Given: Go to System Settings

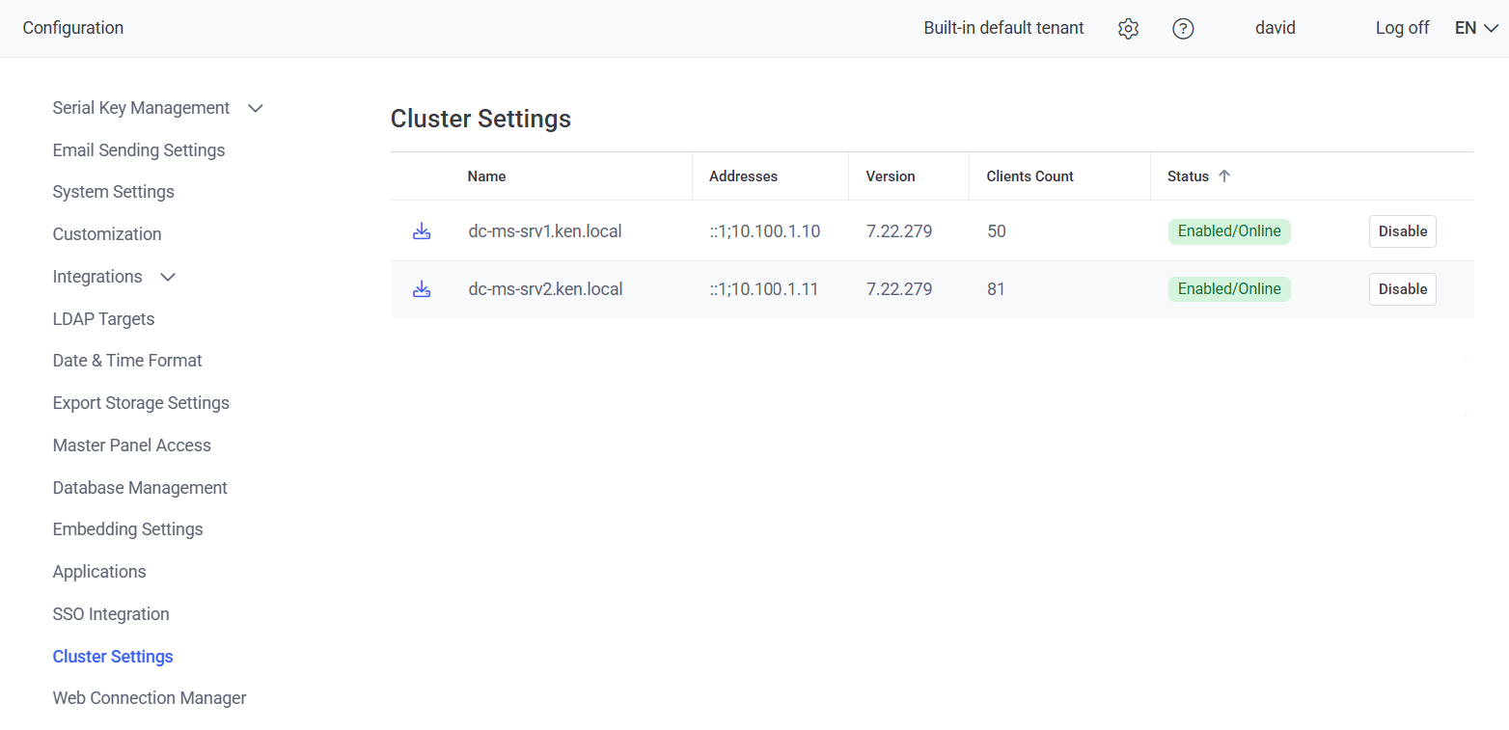Looking at the screenshot, I should pos(114,192).
